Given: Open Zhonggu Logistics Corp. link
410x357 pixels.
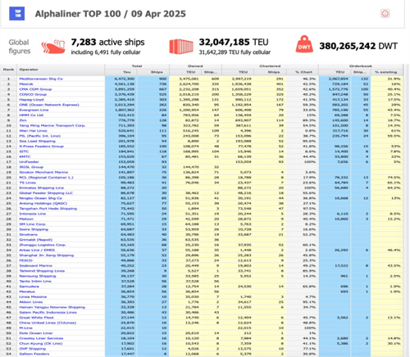Looking at the screenshot, I should [43, 245].
